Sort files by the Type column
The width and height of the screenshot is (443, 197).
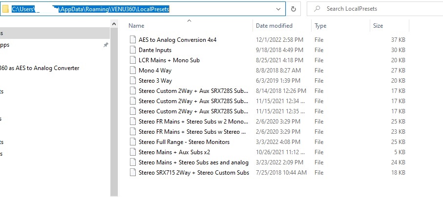point(320,26)
